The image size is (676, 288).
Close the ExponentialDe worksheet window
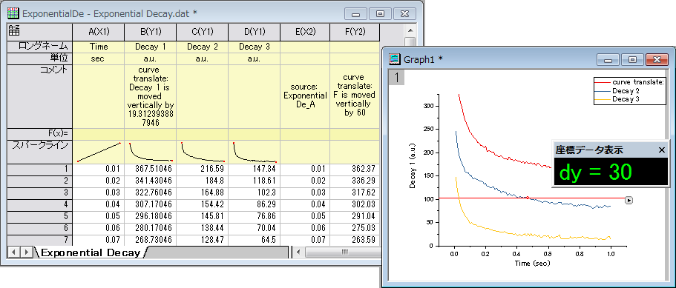click(405, 14)
